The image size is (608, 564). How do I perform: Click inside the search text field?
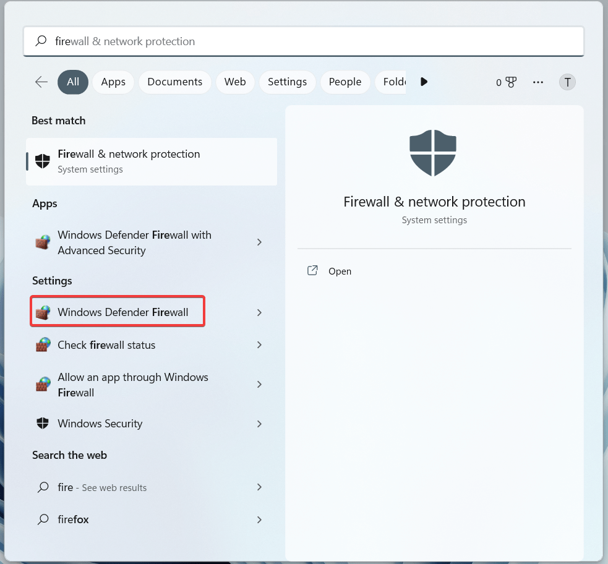304,41
